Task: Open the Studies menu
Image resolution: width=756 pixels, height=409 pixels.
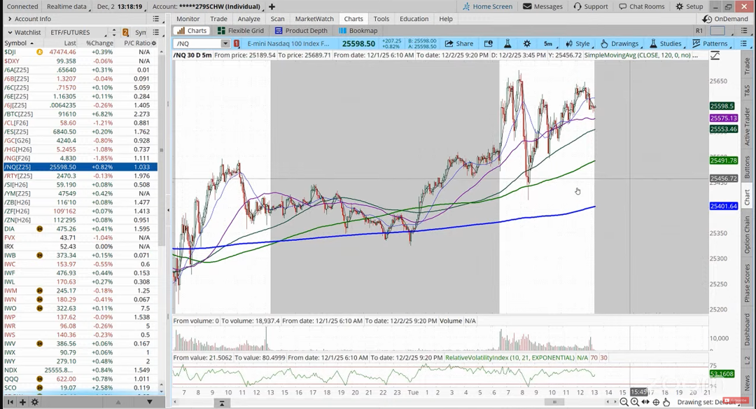Action: [x=666, y=43]
